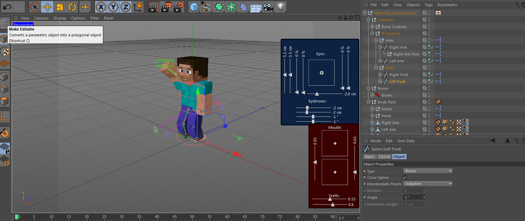Select the Rotate tool
Image resolution: width=525 pixels, height=221 pixels.
tap(72, 7)
